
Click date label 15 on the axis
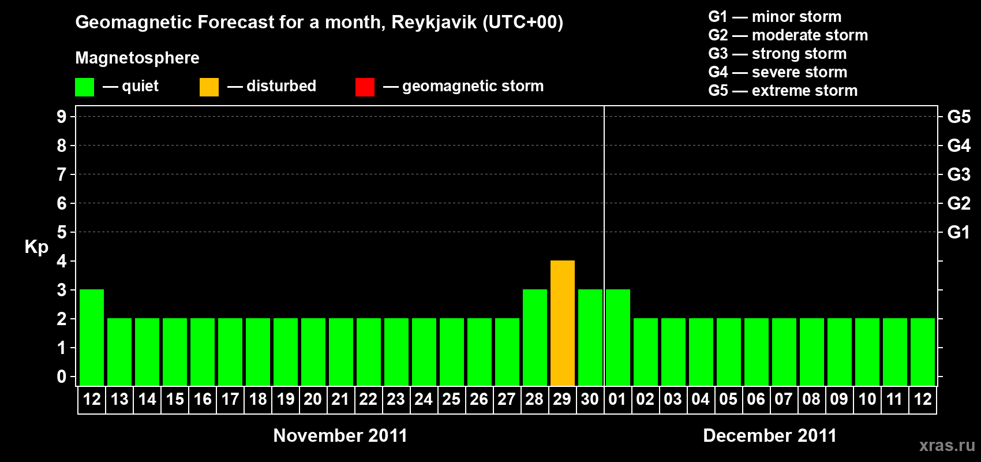click(x=175, y=400)
